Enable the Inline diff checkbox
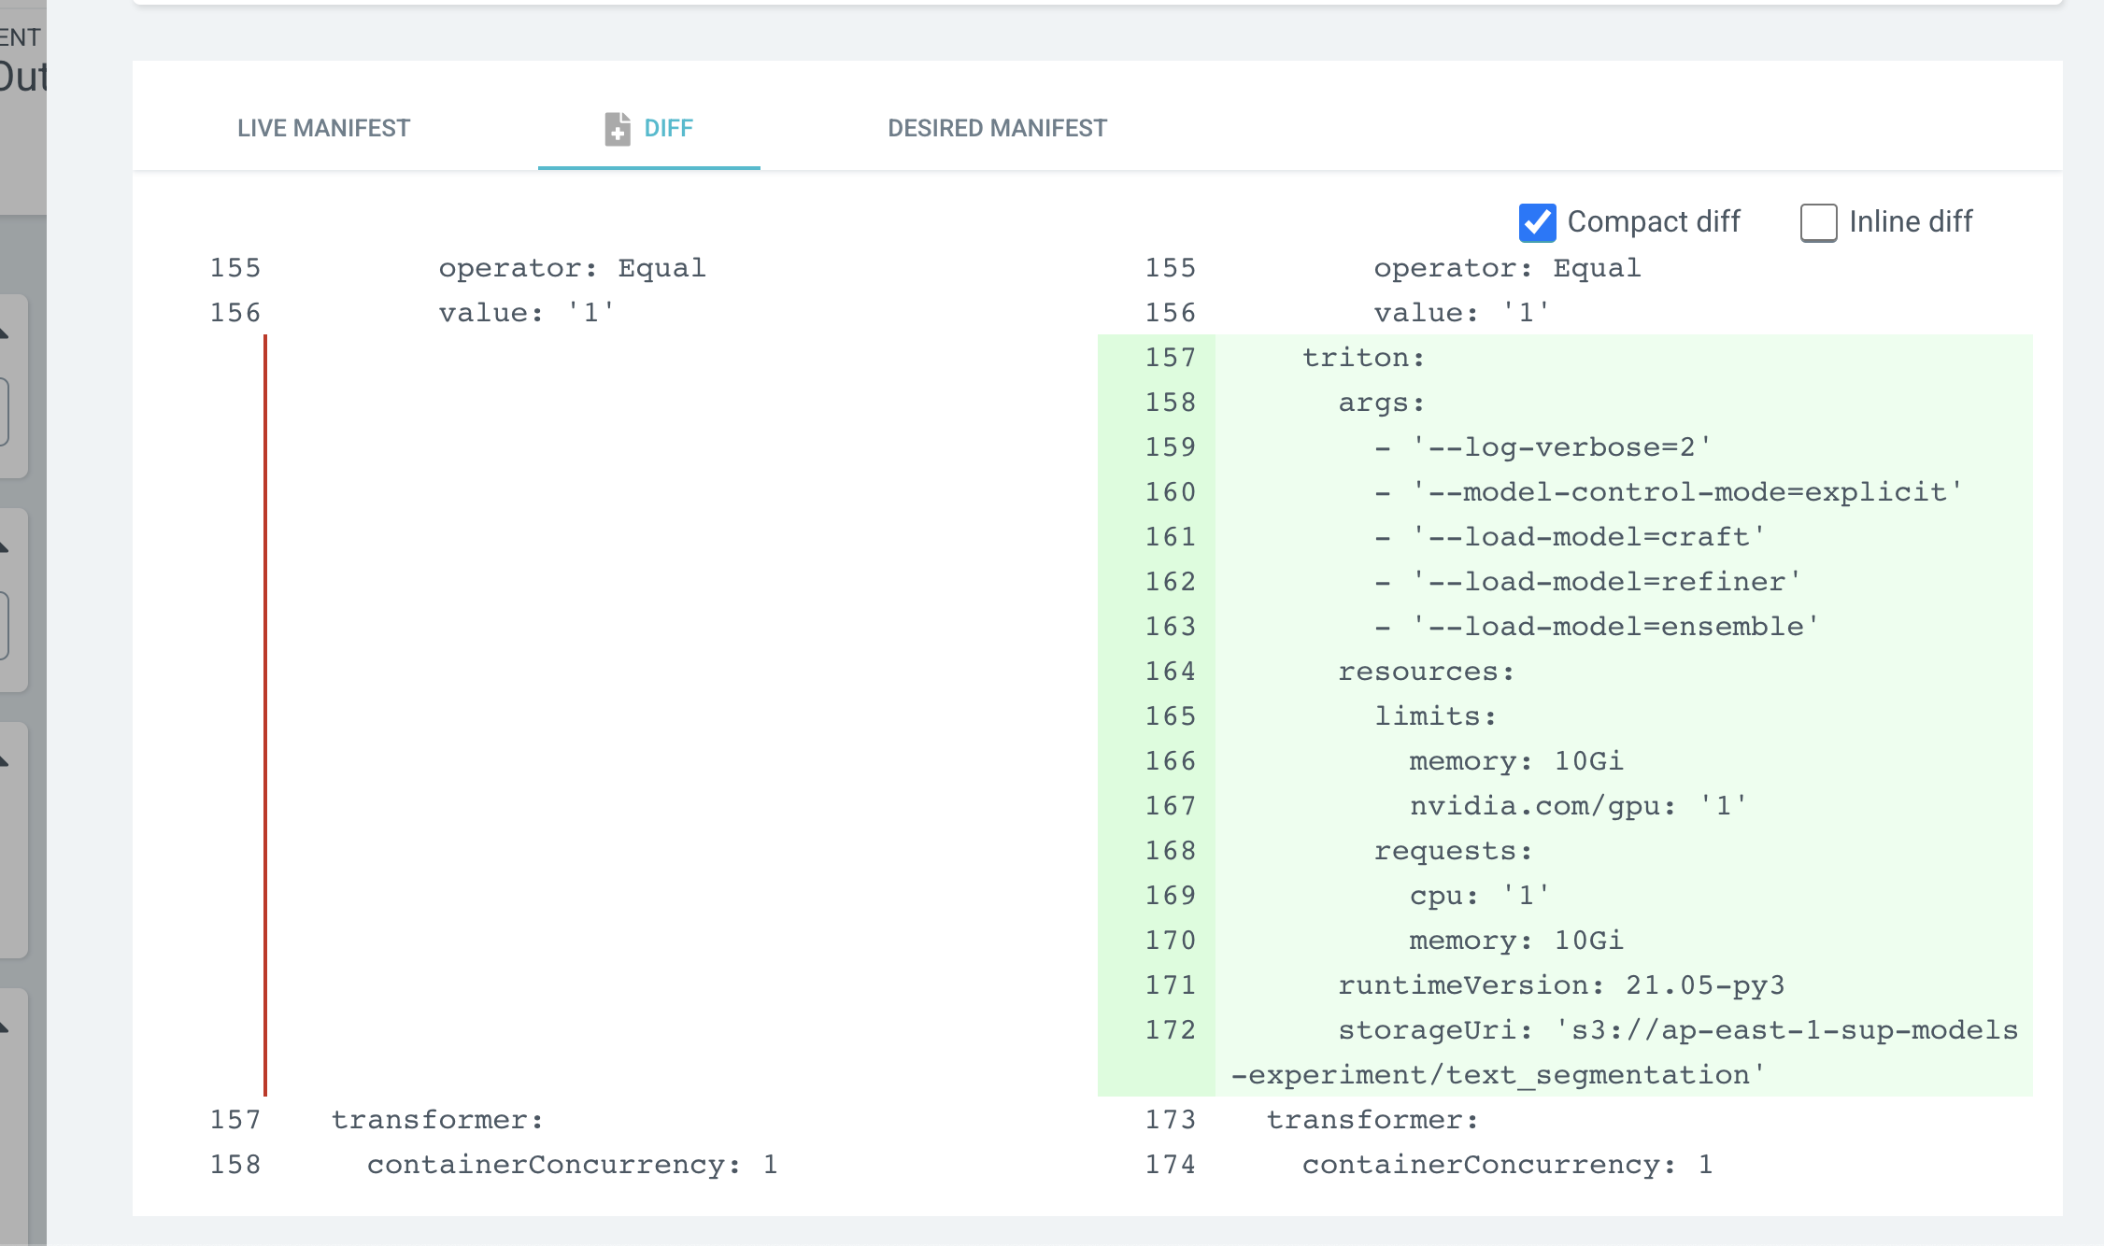2104x1246 pixels. pos(1818,222)
